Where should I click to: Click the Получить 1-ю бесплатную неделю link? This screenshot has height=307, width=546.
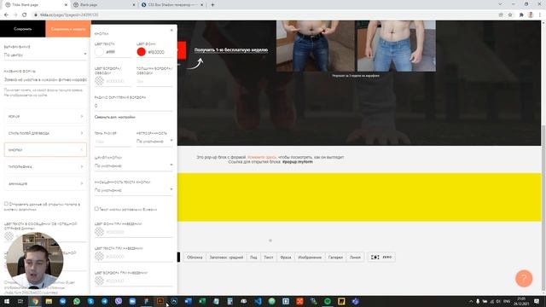pyautogui.click(x=231, y=50)
